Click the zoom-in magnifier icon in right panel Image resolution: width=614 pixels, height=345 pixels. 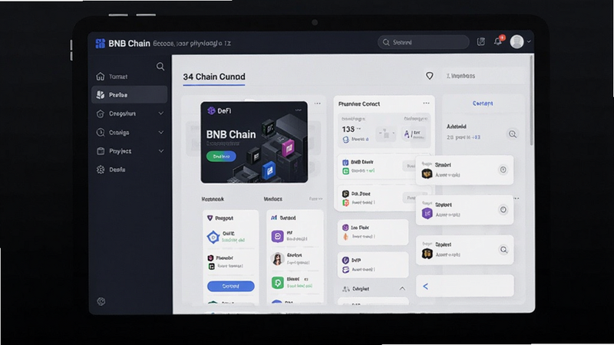pos(513,135)
